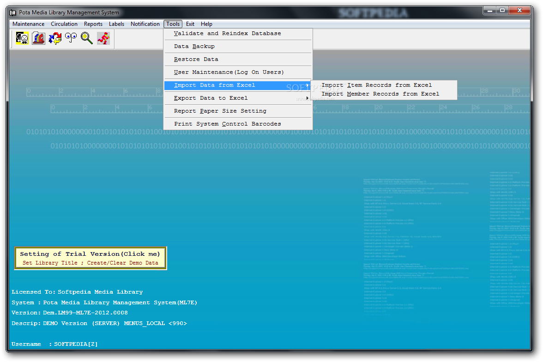Close the Pota Media Library window
This screenshot has height=362, width=543.
click(519, 11)
